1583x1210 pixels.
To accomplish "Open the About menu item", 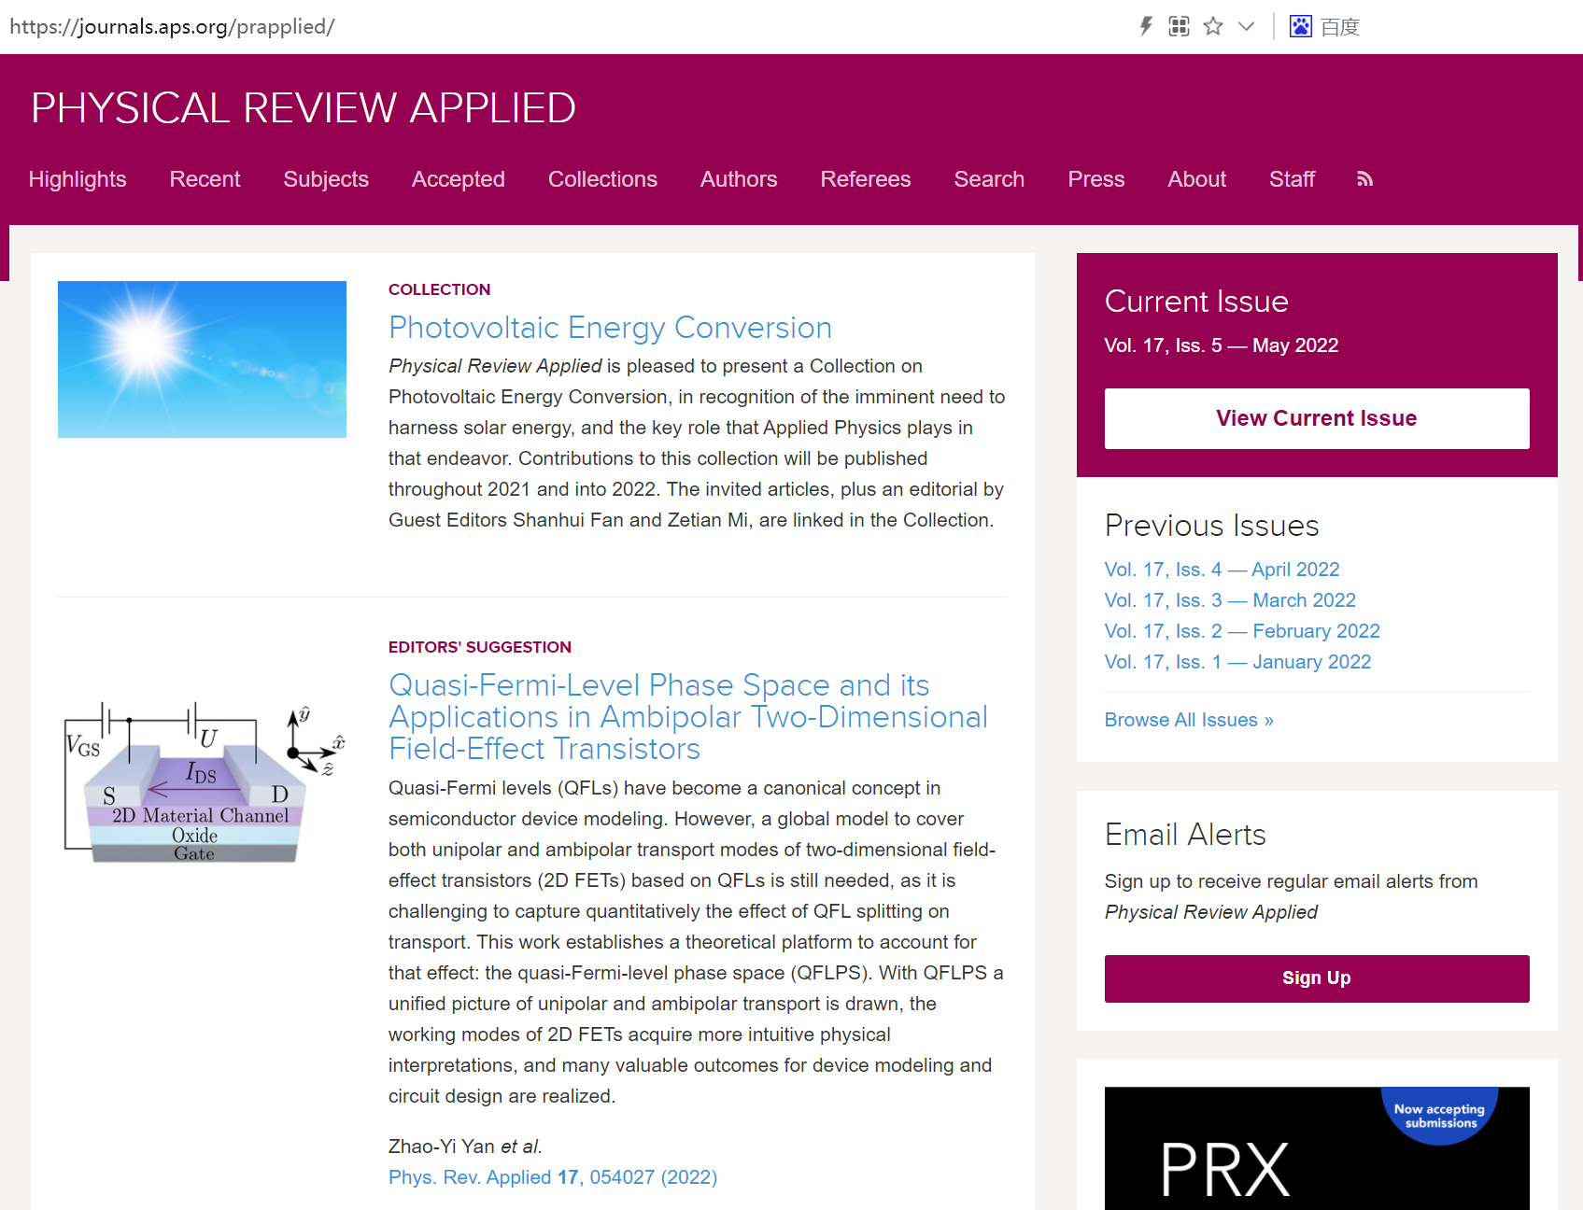I will 1196,179.
